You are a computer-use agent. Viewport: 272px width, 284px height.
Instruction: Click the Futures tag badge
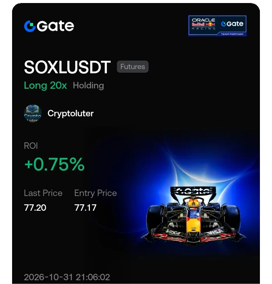[133, 66]
